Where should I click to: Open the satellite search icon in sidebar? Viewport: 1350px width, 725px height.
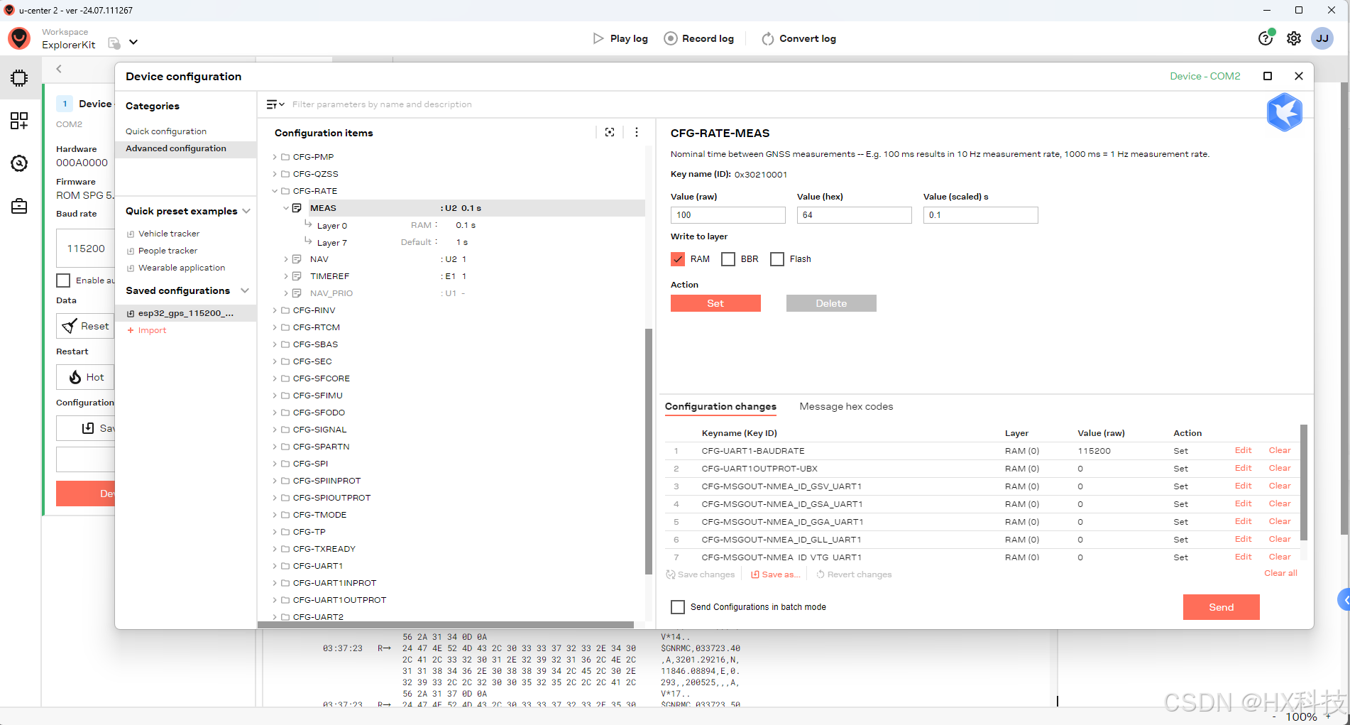[x=19, y=163]
